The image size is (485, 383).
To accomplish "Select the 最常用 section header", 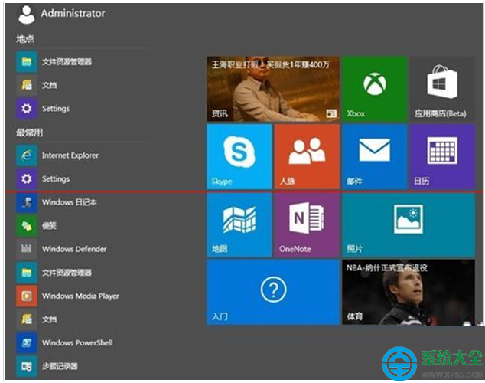I will click(x=29, y=133).
